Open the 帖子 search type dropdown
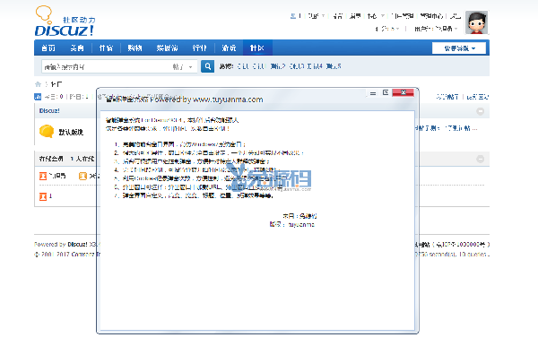Viewport: 538px width, 355px height. pyautogui.click(x=183, y=67)
